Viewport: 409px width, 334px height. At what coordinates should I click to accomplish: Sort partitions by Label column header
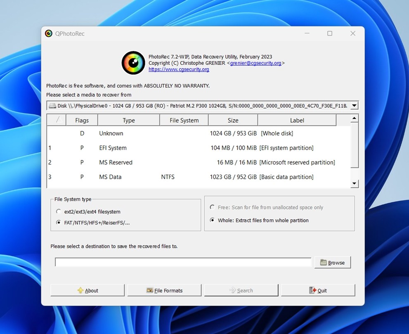pyautogui.click(x=297, y=120)
